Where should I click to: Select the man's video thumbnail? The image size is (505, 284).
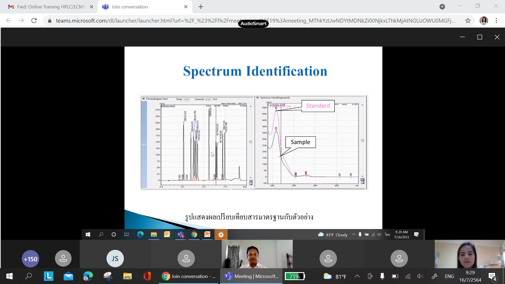(257, 254)
